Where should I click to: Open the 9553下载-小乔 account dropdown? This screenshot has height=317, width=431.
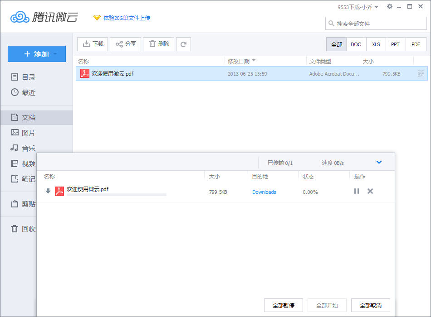click(358, 7)
